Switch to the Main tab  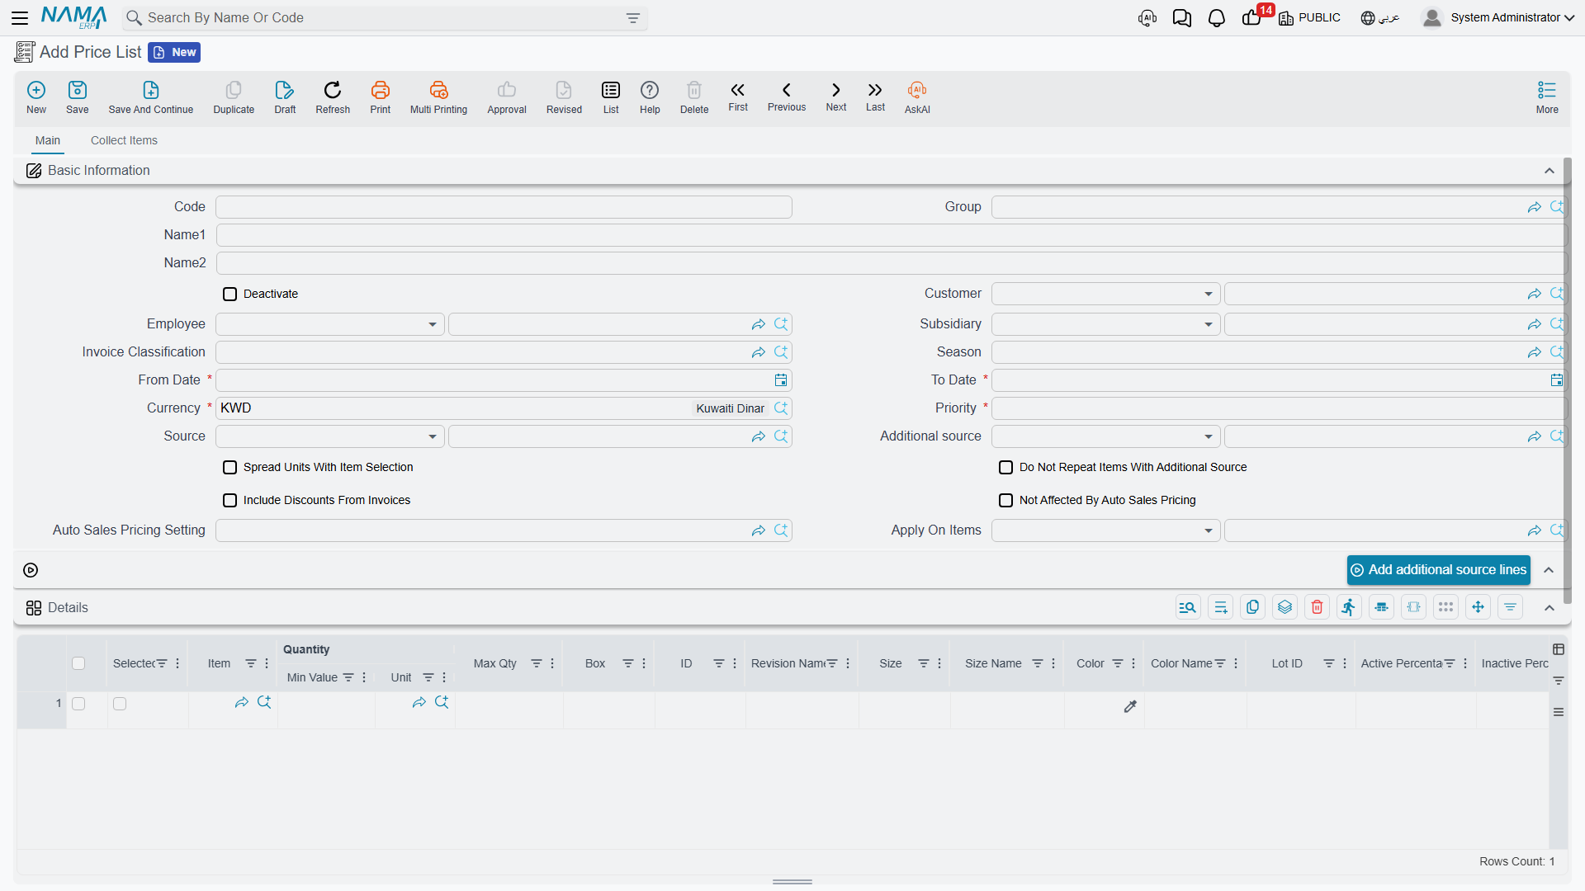(48, 140)
